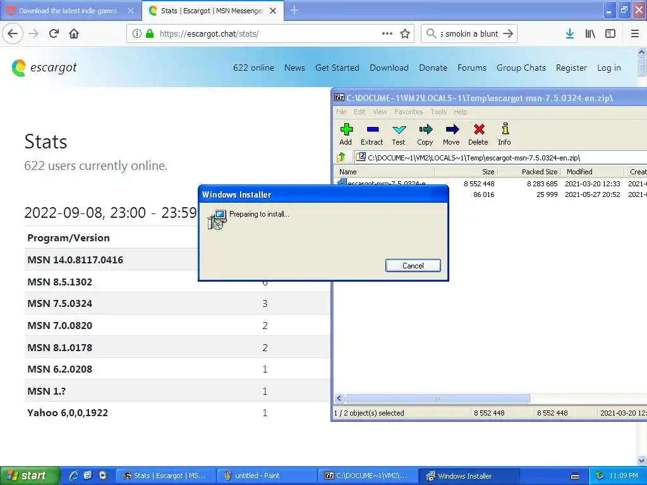Sort 7-Zip list by Name column
The width and height of the screenshot is (647, 485).
point(384,172)
